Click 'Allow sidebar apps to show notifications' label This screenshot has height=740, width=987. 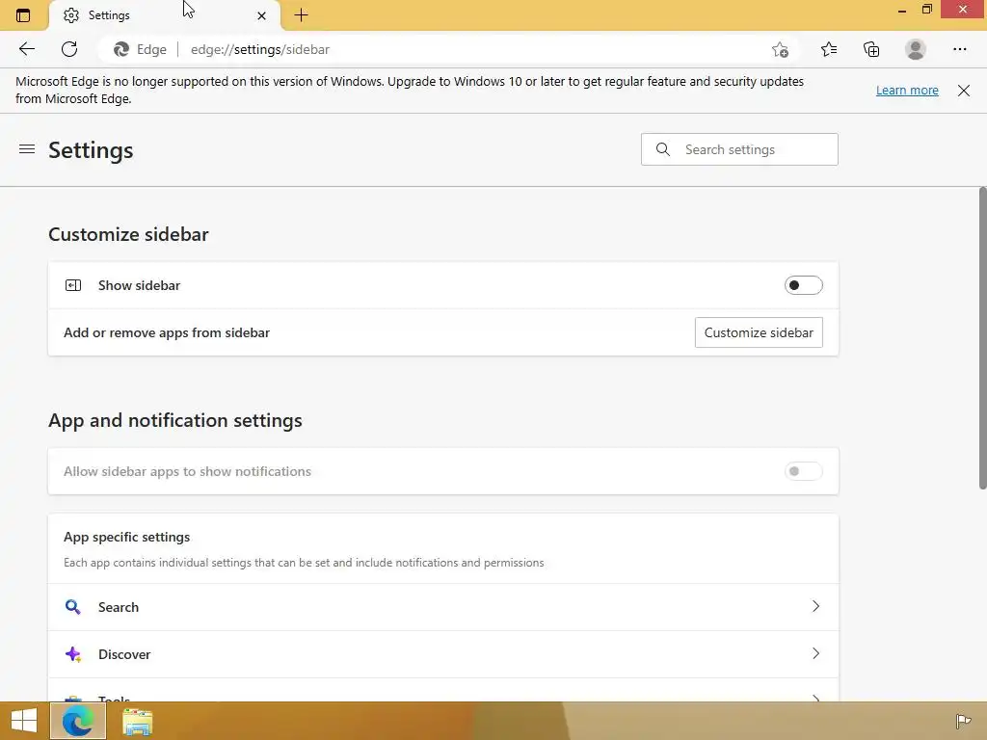(x=188, y=471)
